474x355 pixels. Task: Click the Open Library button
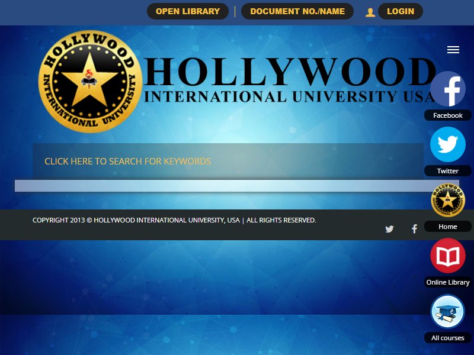[x=188, y=11]
